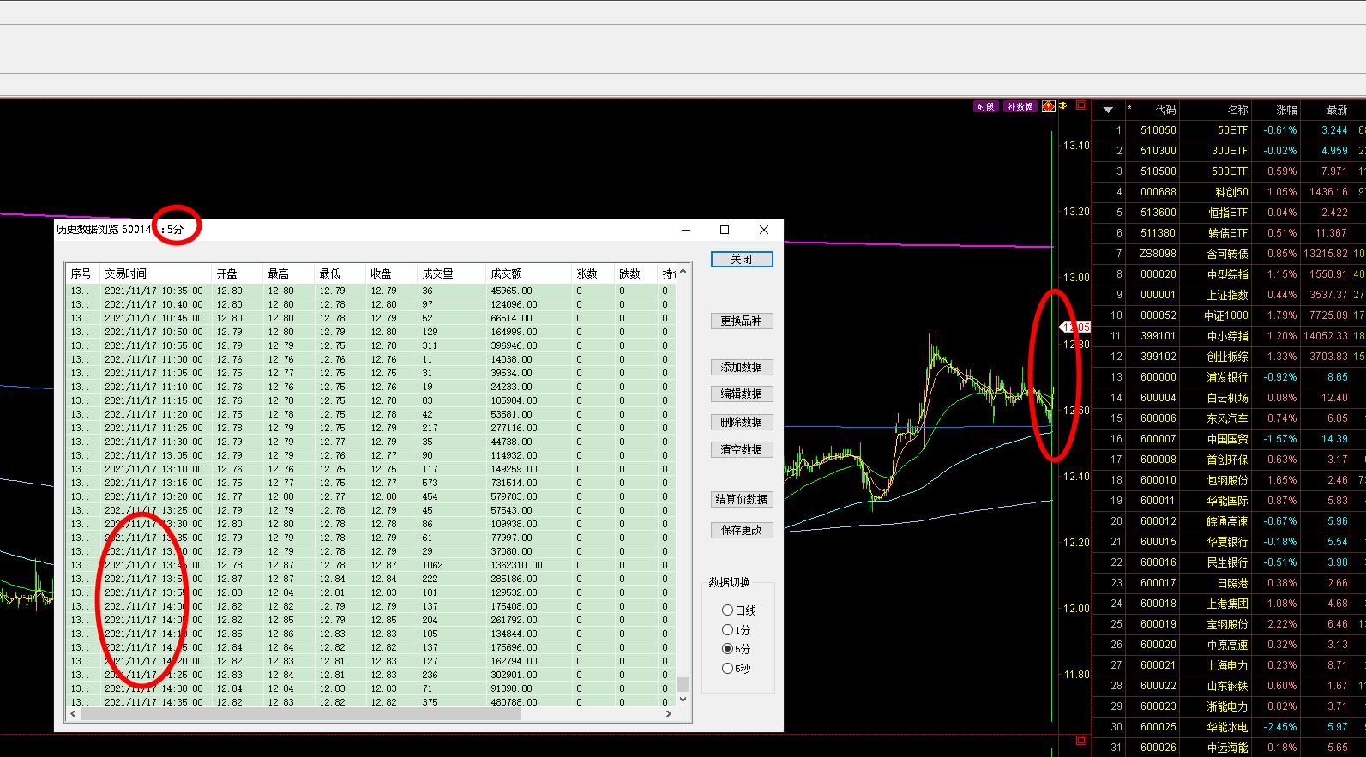The height and width of the screenshot is (757, 1366).
Task: Open the triangle menu in watchlist header
Action: (x=1108, y=110)
